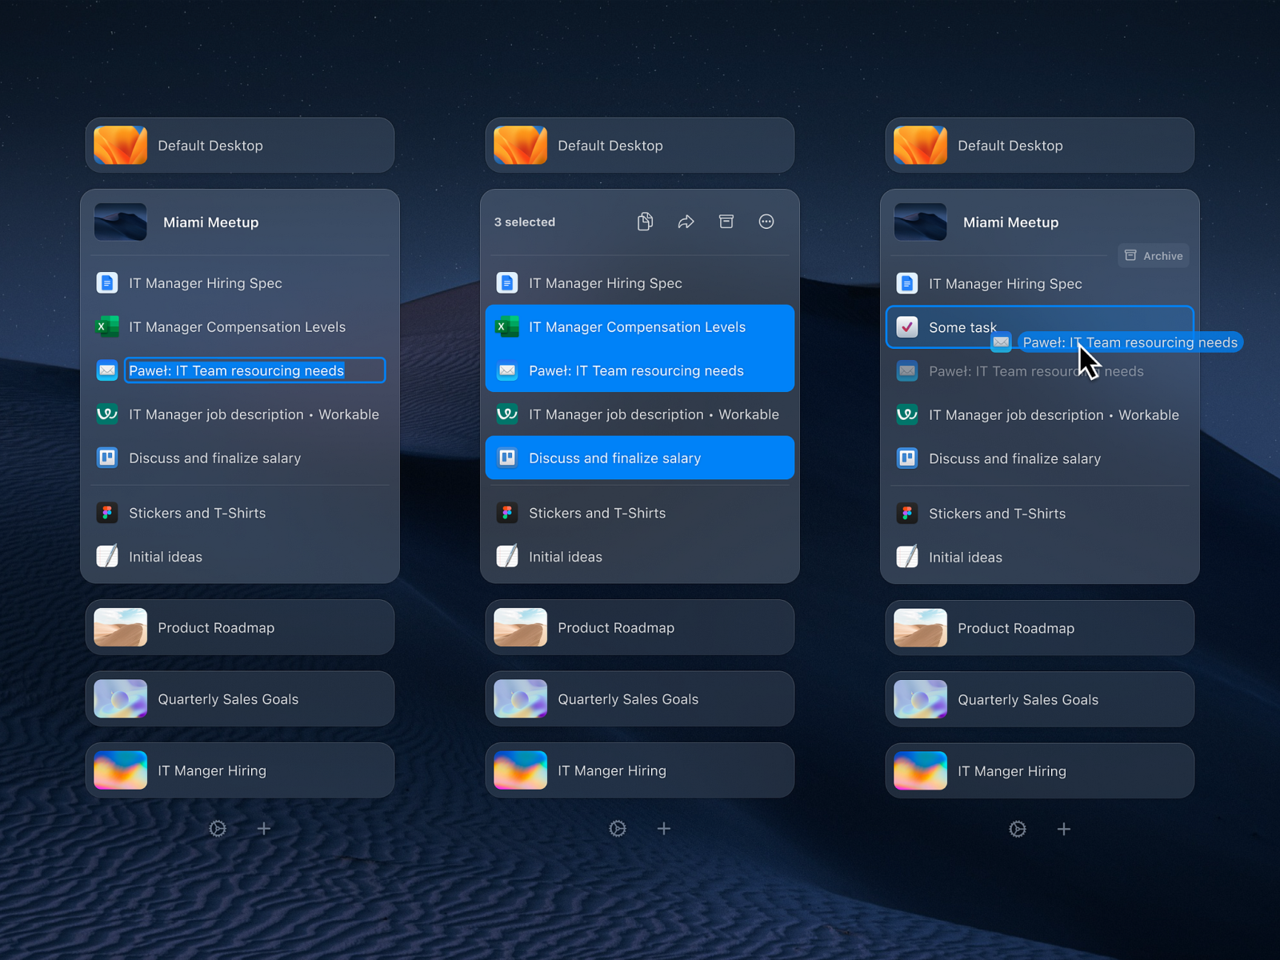Expand Product Roadmap in the middle column
Viewport: 1280px width, 960px height.
[640, 628]
